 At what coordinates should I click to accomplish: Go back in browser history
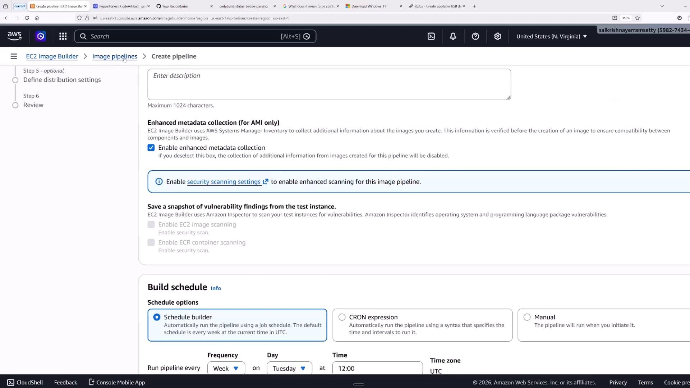click(6, 18)
